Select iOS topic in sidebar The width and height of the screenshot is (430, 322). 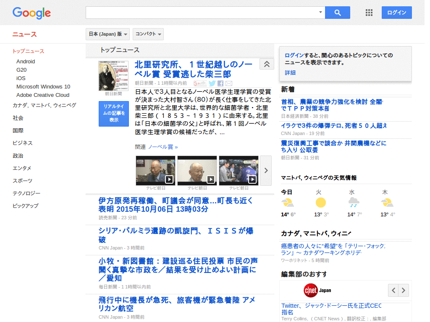pyautogui.click(x=21, y=78)
